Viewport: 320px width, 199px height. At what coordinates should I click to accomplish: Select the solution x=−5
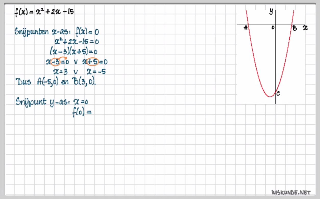pyautogui.click(x=96, y=72)
